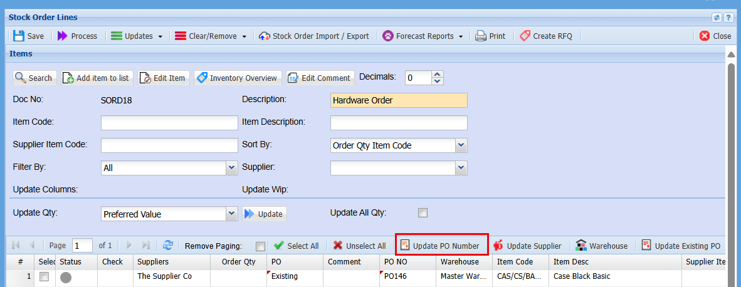Screen dimensions: 741x287
Task: Go to the first page icon
Action: point(16,246)
